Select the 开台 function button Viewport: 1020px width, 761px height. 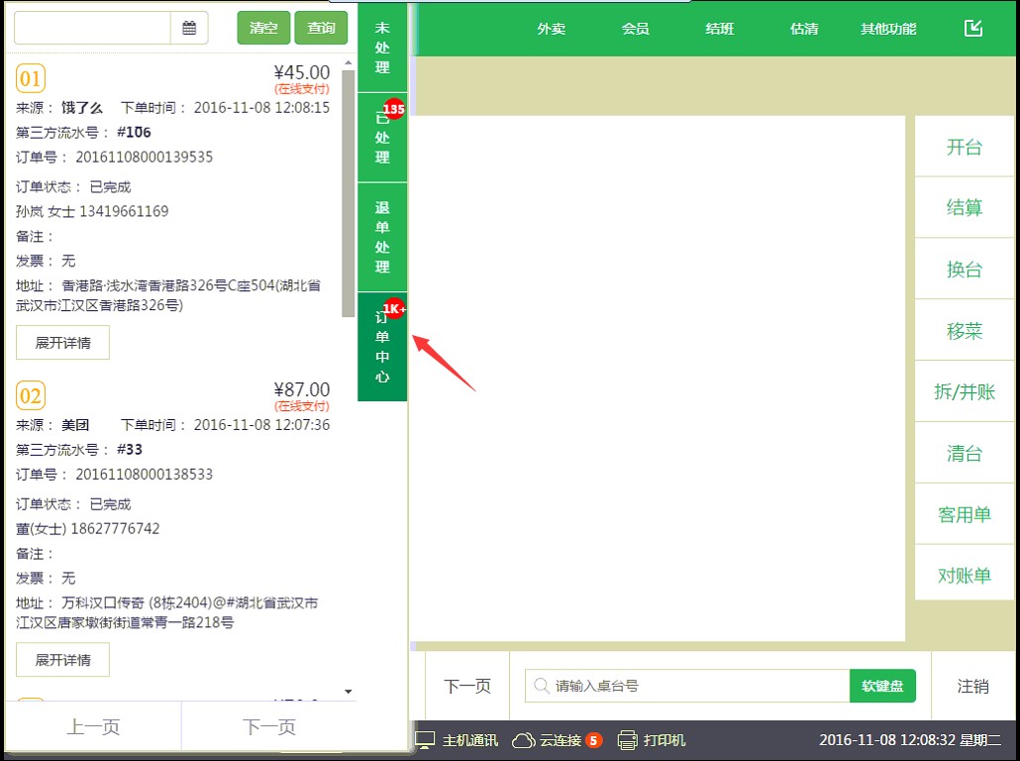coord(965,148)
